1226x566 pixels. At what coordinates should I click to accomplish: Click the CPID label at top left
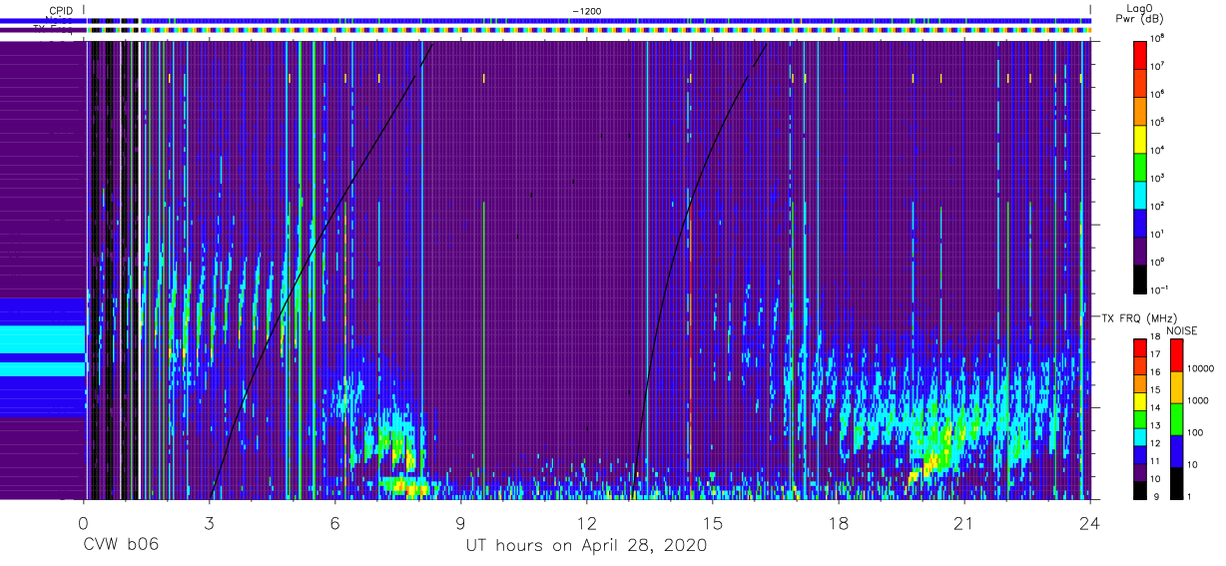60,10
